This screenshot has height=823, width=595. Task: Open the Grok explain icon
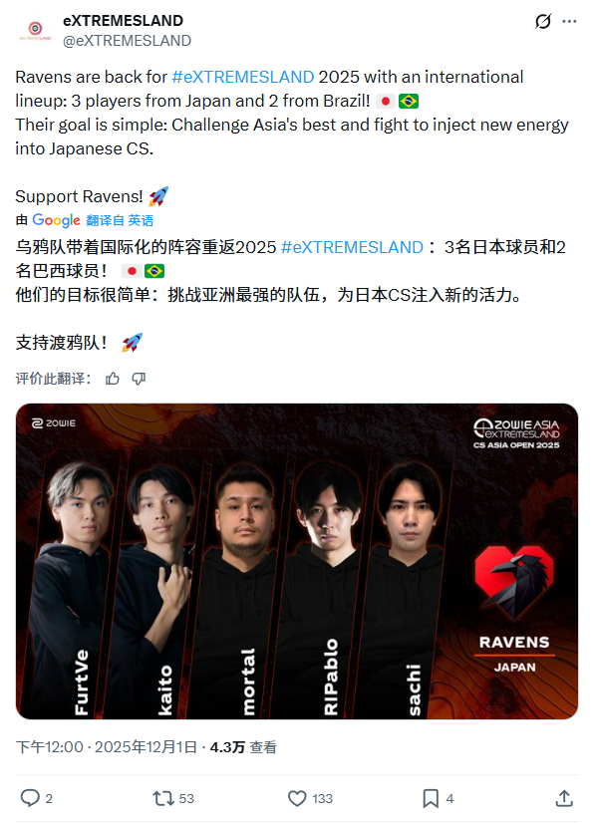tap(543, 22)
